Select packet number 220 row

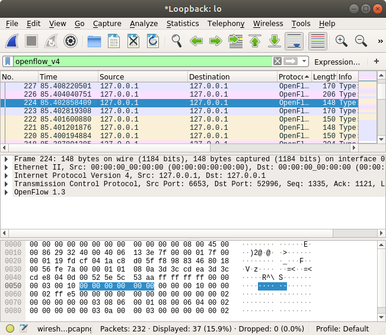click(179, 136)
